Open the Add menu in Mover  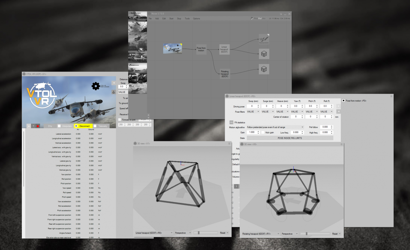(x=157, y=18)
